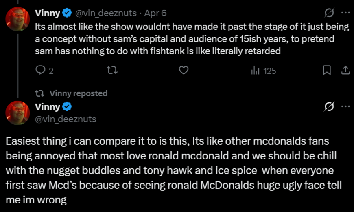
Task: Open the Vinny display name on the first tweet
Action: coord(47,13)
